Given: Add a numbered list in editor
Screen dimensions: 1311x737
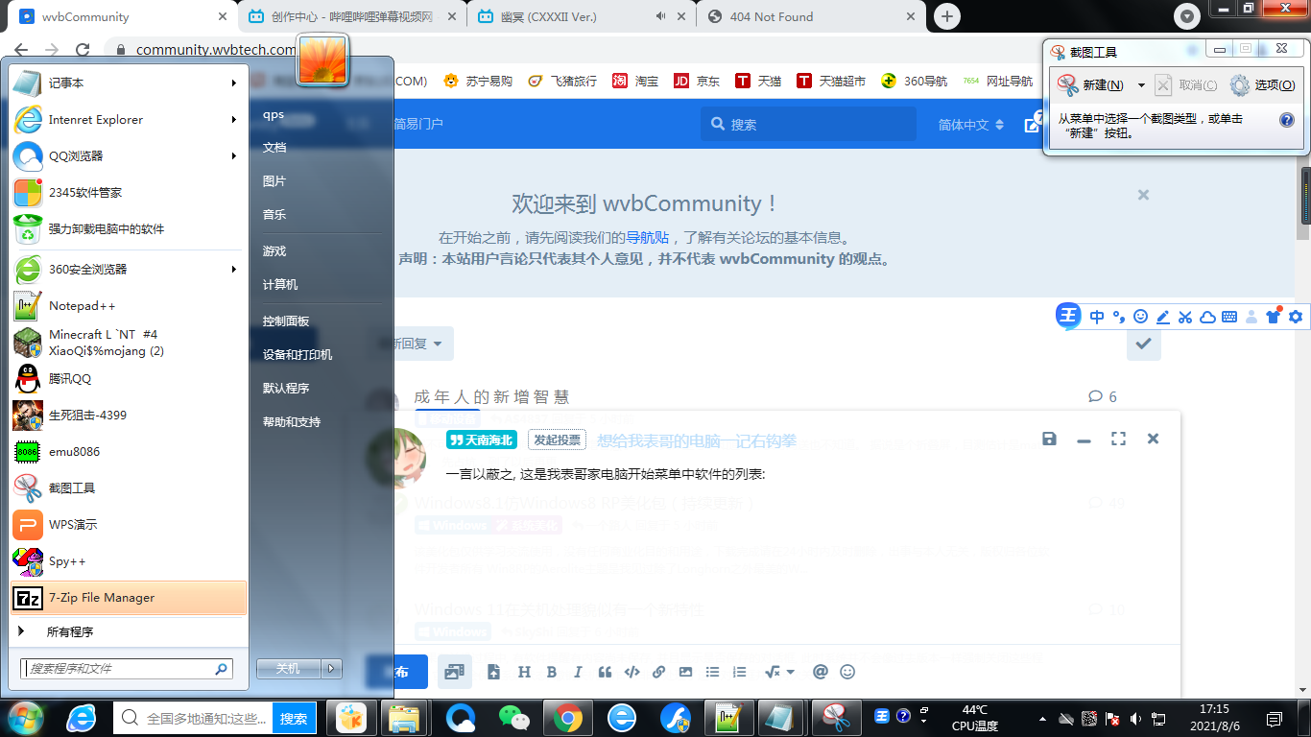Looking at the screenshot, I should (x=739, y=672).
